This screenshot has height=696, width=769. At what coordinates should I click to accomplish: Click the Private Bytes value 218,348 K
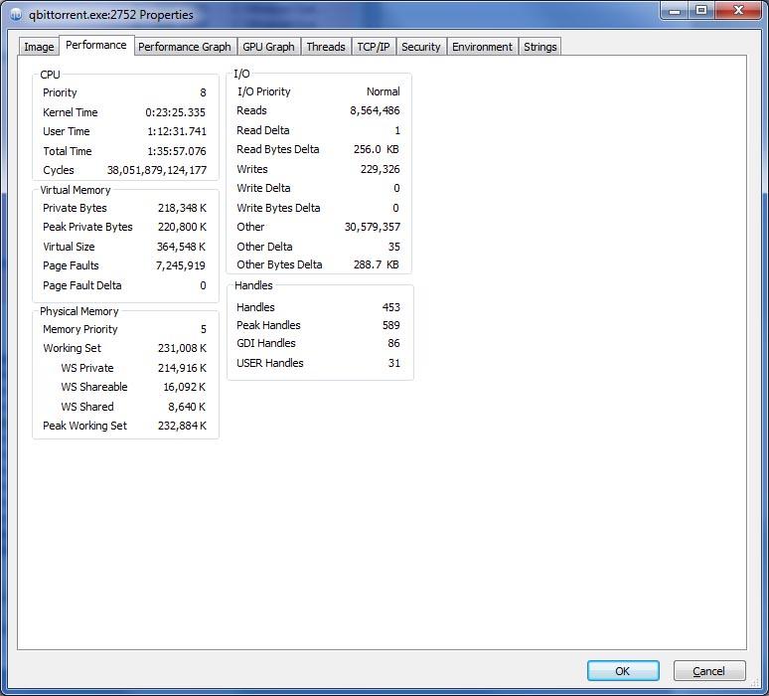[x=182, y=208]
